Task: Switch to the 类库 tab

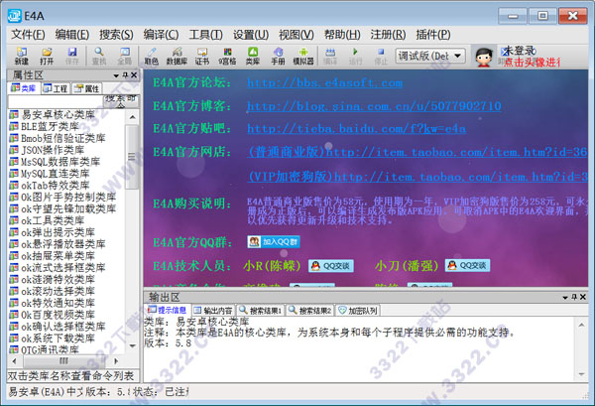Action: (24, 88)
